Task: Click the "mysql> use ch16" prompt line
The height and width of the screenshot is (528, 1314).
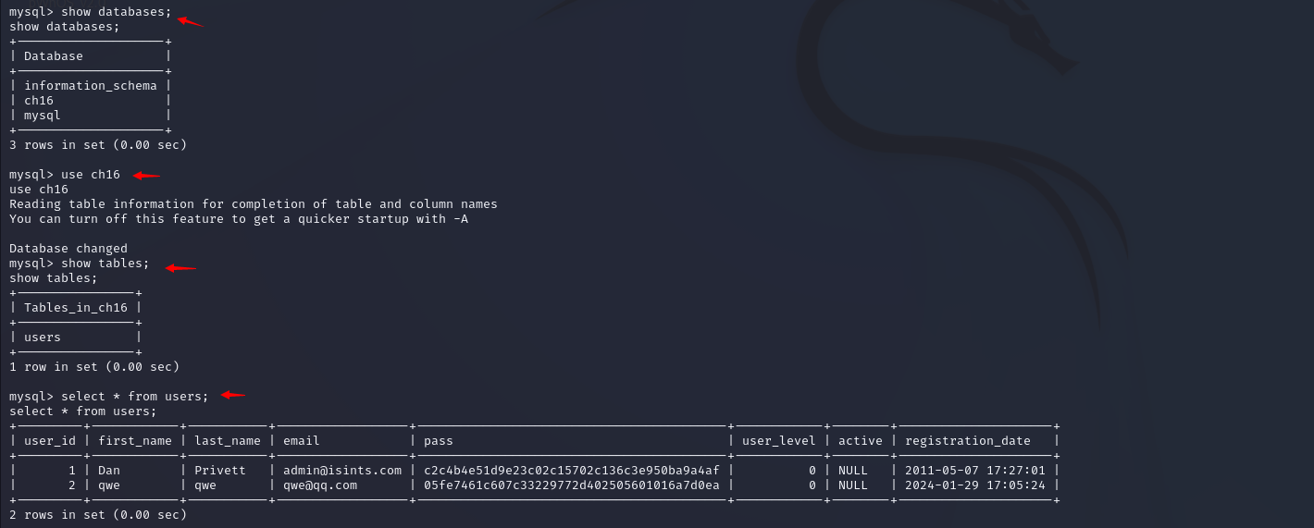Action: click(65, 174)
